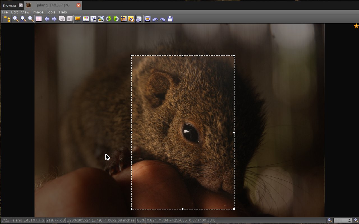Screen dimensions: 359x224
Task: Save the image with floppy disk icon
Action: pos(170,19)
